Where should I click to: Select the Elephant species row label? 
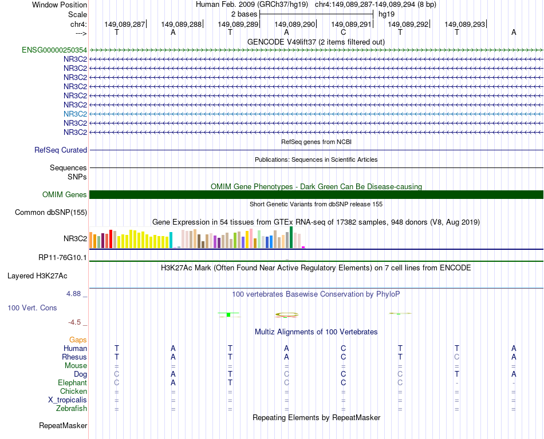73,382
